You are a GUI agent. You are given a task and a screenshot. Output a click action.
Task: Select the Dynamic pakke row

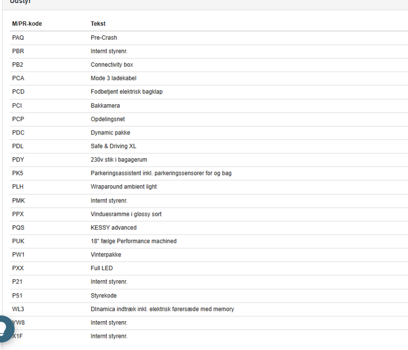(x=110, y=132)
